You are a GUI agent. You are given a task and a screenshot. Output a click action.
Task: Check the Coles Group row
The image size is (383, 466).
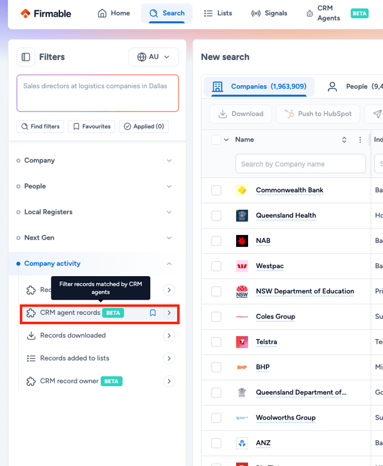[x=216, y=317]
